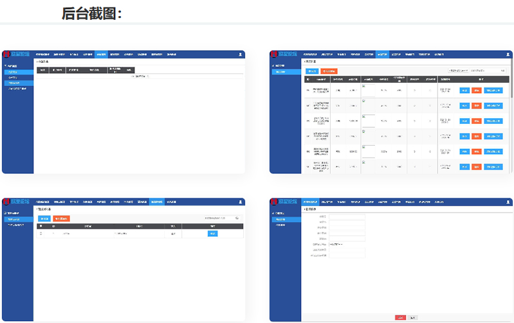Toggle select-all checkbox in bottom-left table header

[x=41, y=226]
